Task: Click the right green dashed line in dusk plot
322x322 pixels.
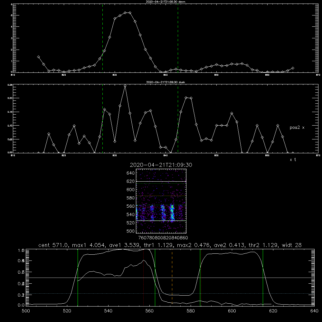Action: click(178, 118)
